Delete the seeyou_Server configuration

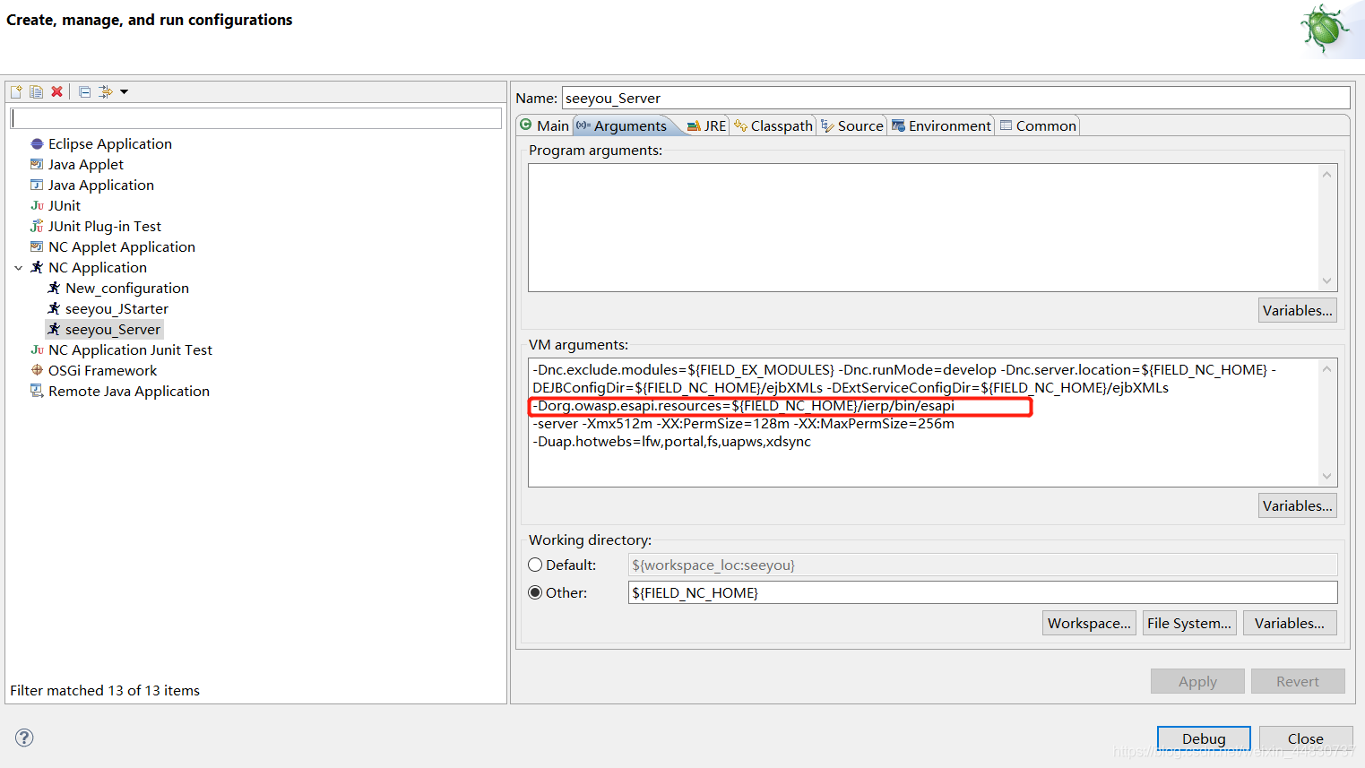56,91
